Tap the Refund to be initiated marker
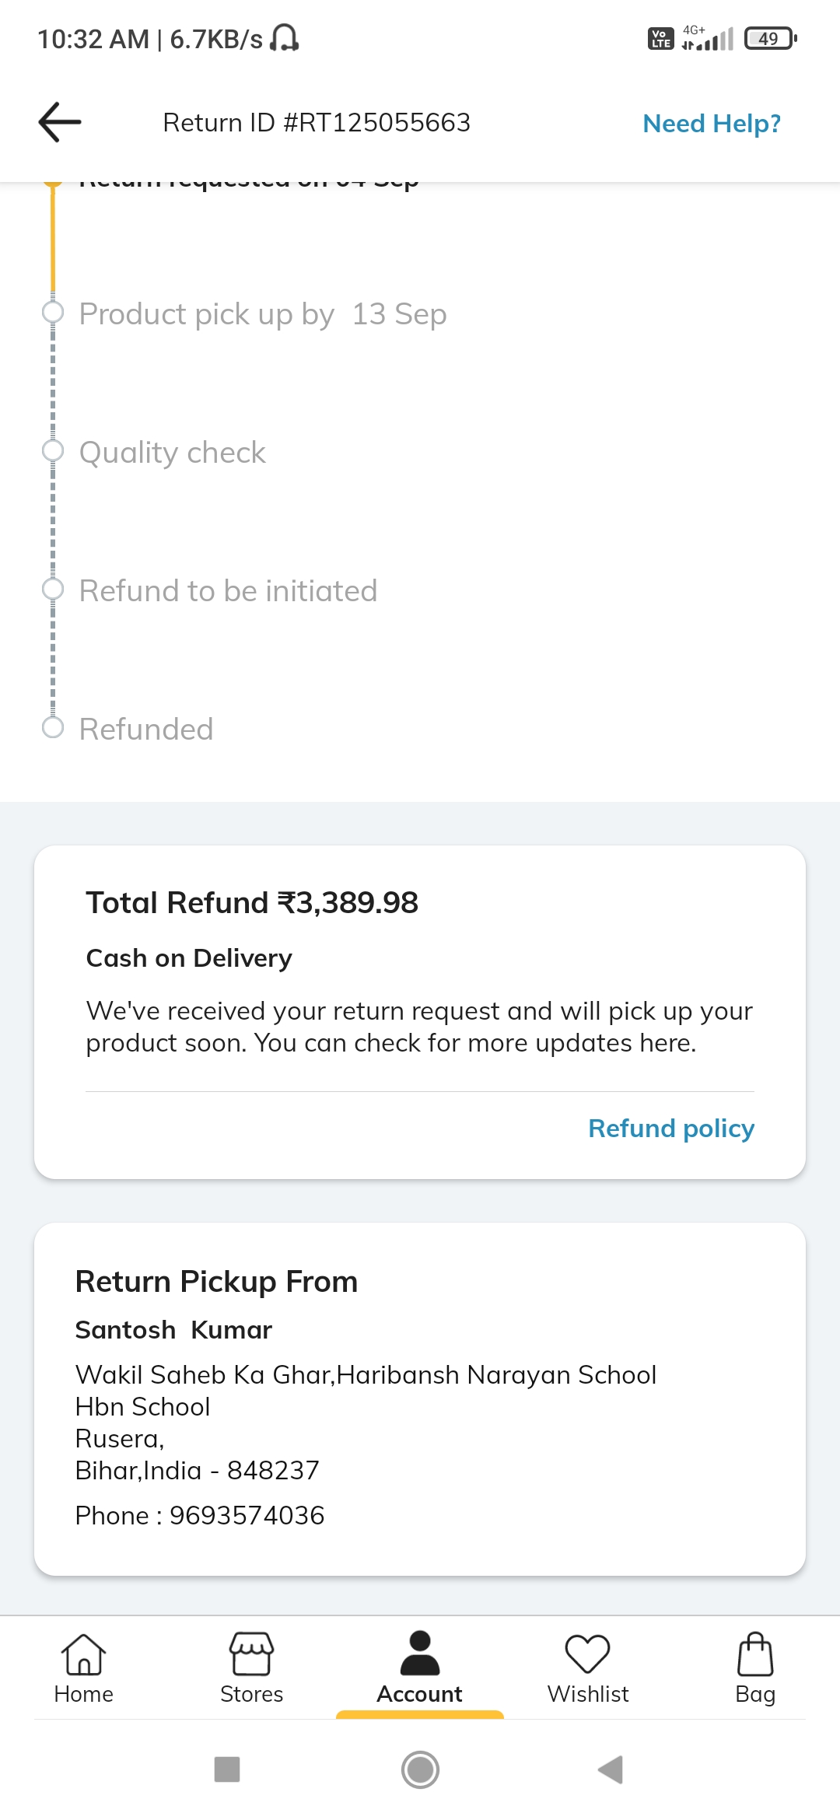Viewport: 840px width, 1820px height. pos(53,590)
